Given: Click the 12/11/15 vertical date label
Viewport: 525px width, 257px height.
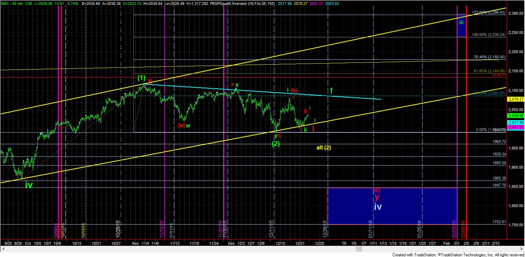Looking at the screenshot, I should (x=271, y=228).
